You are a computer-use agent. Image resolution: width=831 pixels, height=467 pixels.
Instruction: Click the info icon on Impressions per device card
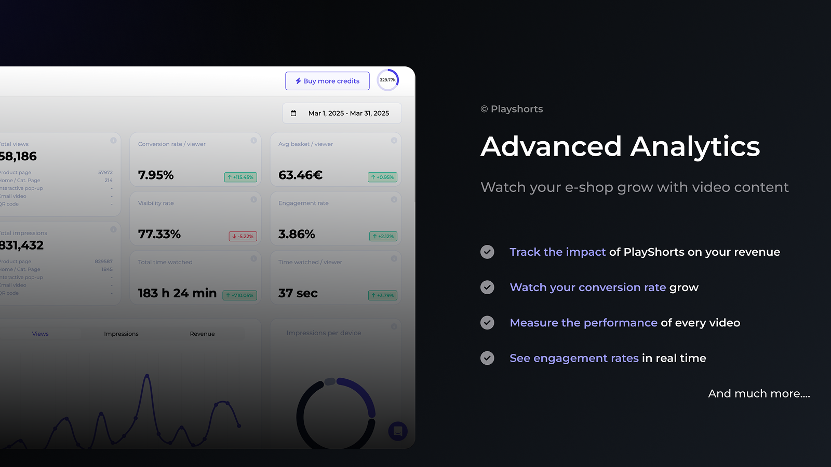click(393, 326)
